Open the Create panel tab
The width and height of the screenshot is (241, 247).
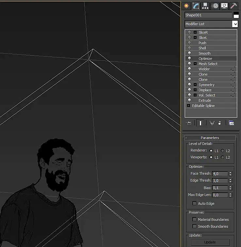coord(186,6)
